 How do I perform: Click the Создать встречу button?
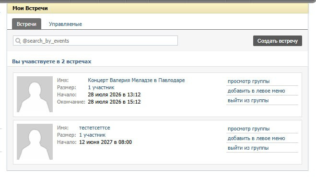278,41
